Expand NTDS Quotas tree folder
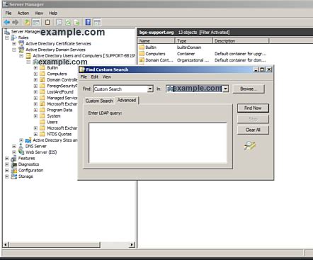The image size is (313, 260). coord(35,134)
